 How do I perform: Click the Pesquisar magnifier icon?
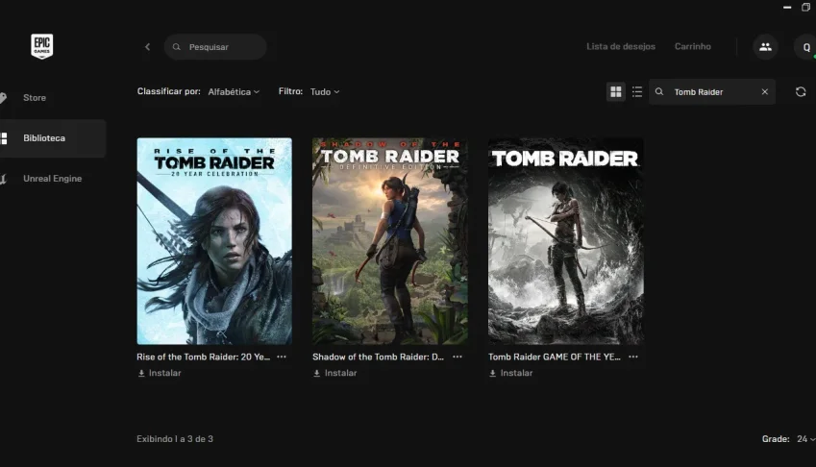pyautogui.click(x=177, y=47)
